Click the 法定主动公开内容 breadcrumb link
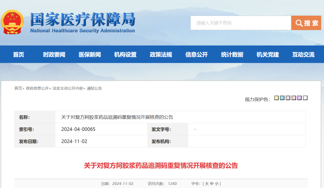The image size is (324, 188). (67, 88)
